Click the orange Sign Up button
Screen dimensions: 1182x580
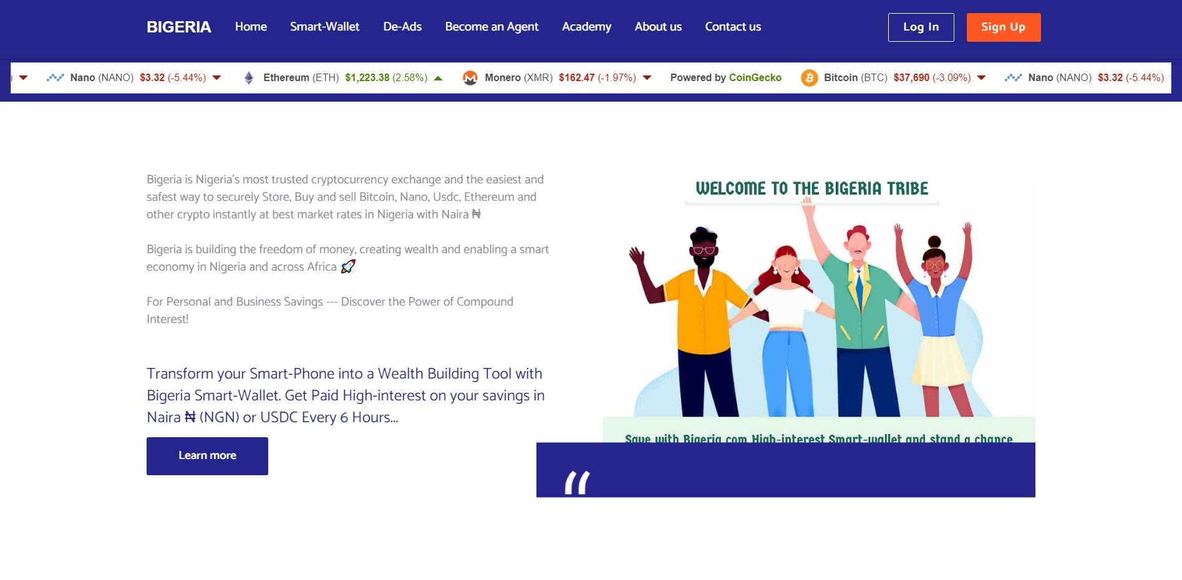(x=1003, y=27)
